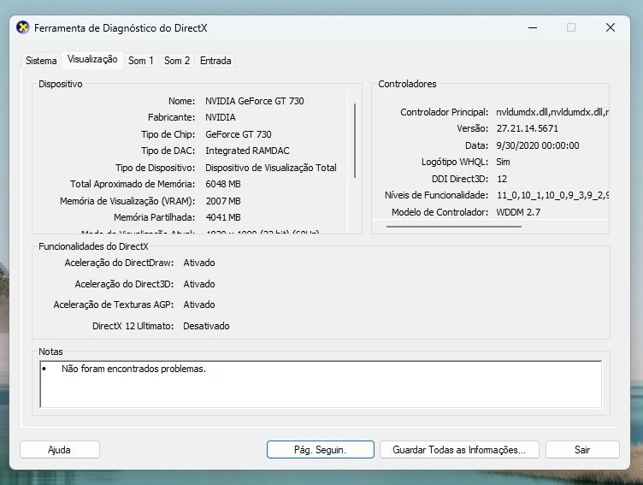Click Aceleração do Direct3D status Ativado
This screenshot has height=485, width=643.
coord(199,284)
